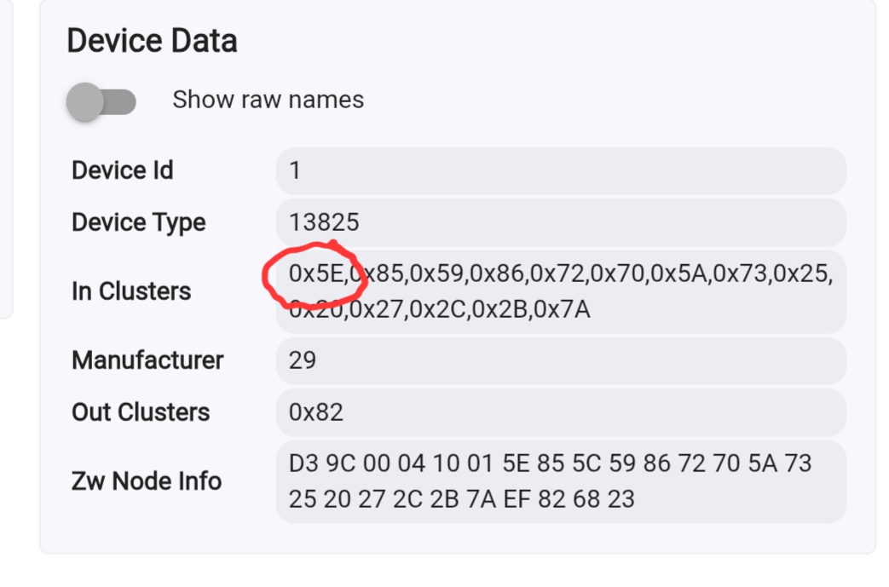Click the "Show raw names" label text
The height and width of the screenshot is (587, 889).
268,100
